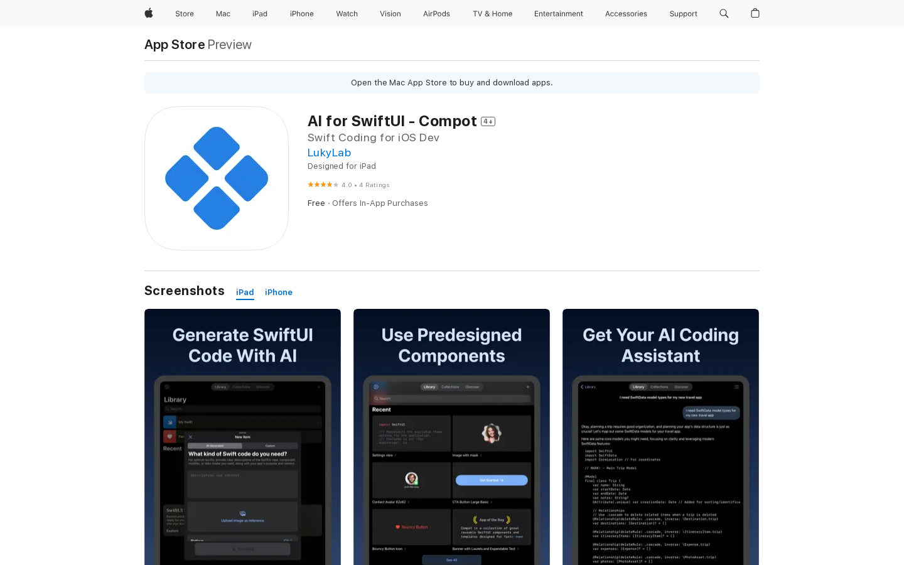Click the Screenshots section heading
This screenshot has height=565, width=904.
(x=185, y=291)
